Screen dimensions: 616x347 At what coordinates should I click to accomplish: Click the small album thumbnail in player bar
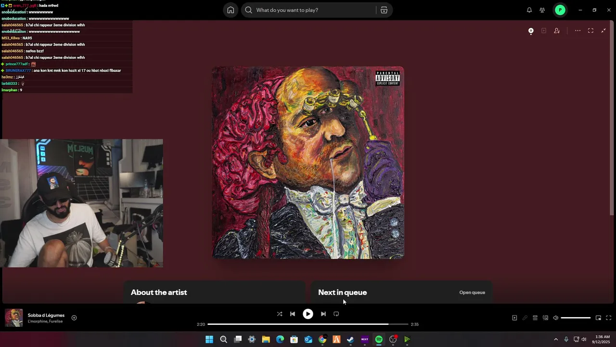14,318
